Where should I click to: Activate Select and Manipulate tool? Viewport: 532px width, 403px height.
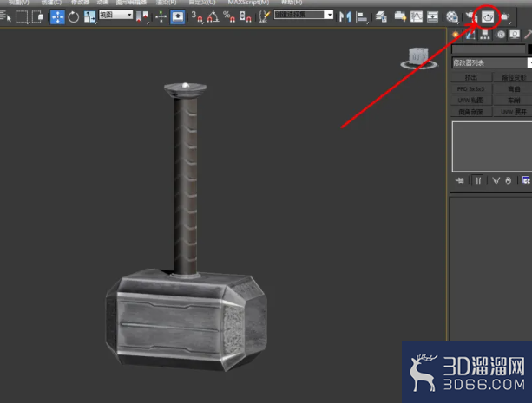[161, 16]
